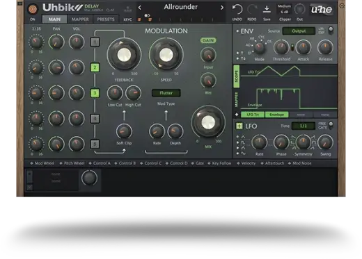Click the Pitch Wheel source handle
This screenshot has height=259, width=362.
point(61,163)
